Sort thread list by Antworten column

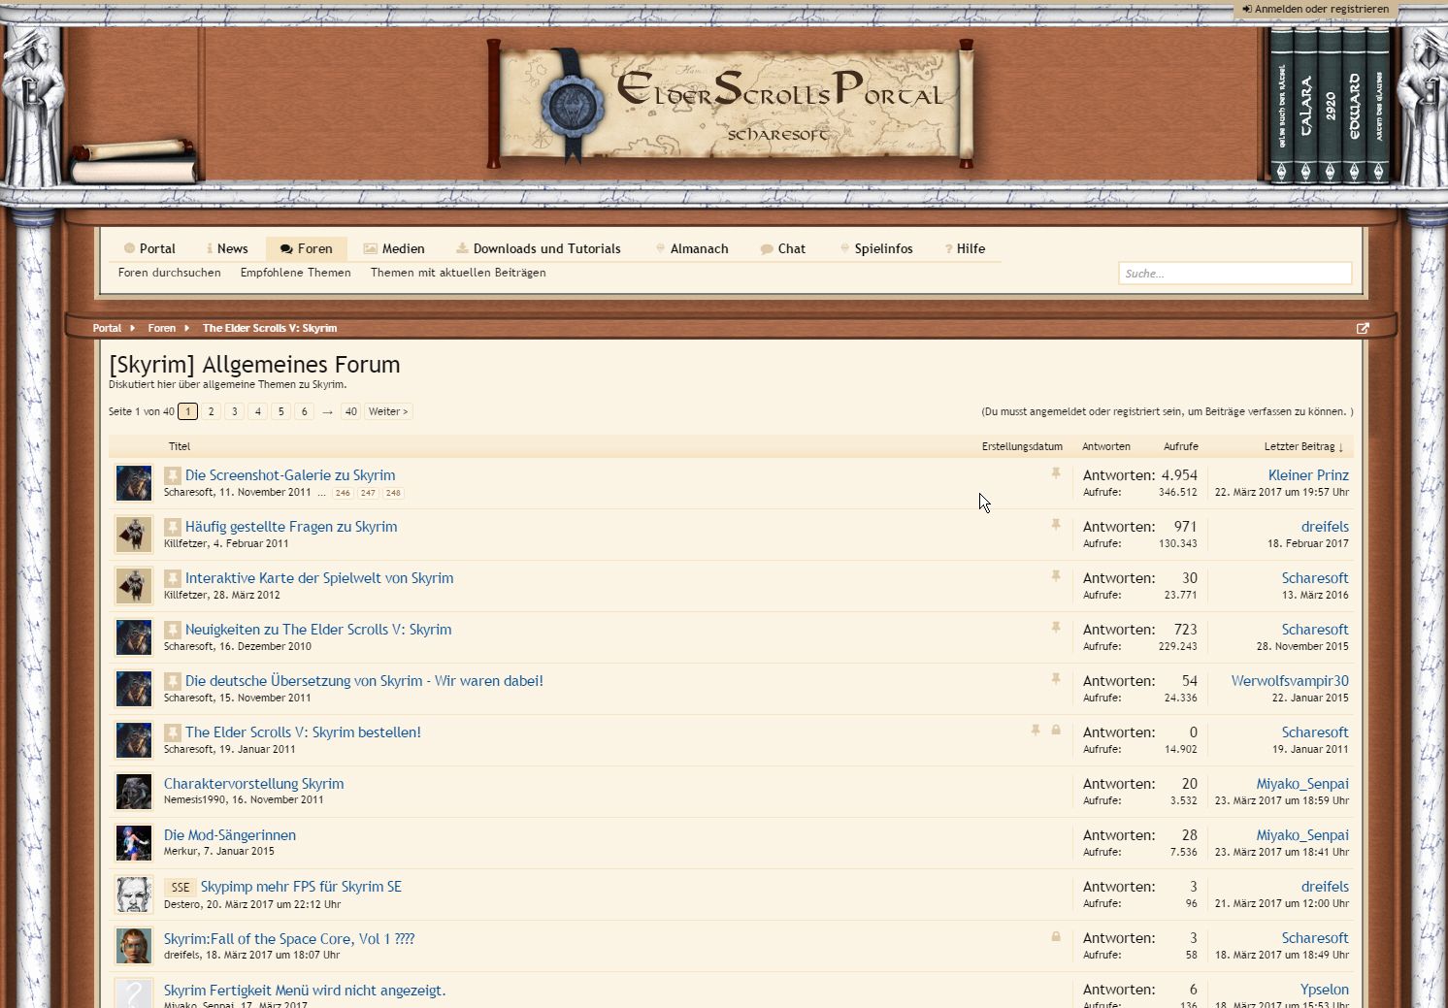coord(1105,446)
